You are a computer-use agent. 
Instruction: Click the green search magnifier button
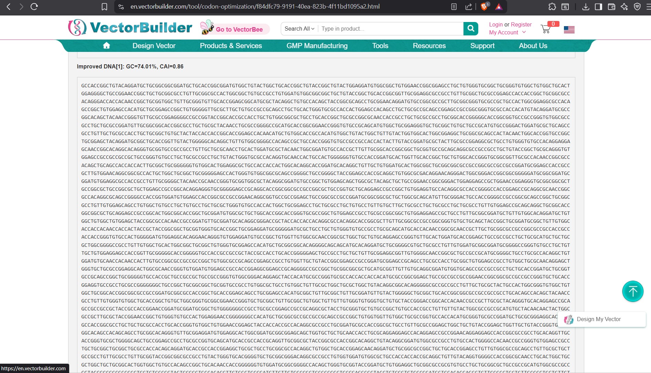(471, 29)
